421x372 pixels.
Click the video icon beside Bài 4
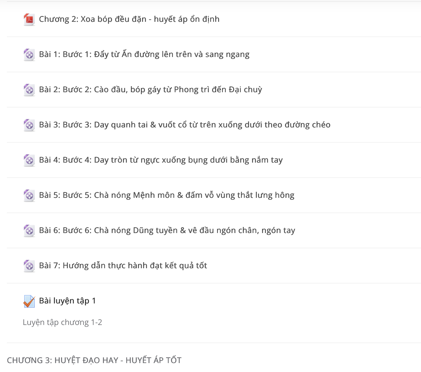click(29, 161)
